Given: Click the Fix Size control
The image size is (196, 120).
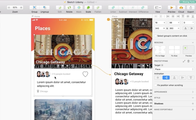Looking at the screenshot, I should click(x=174, y=50).
